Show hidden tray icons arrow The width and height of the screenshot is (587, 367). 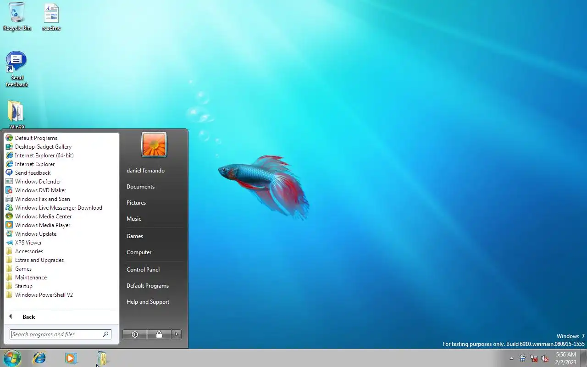[511, 359]
